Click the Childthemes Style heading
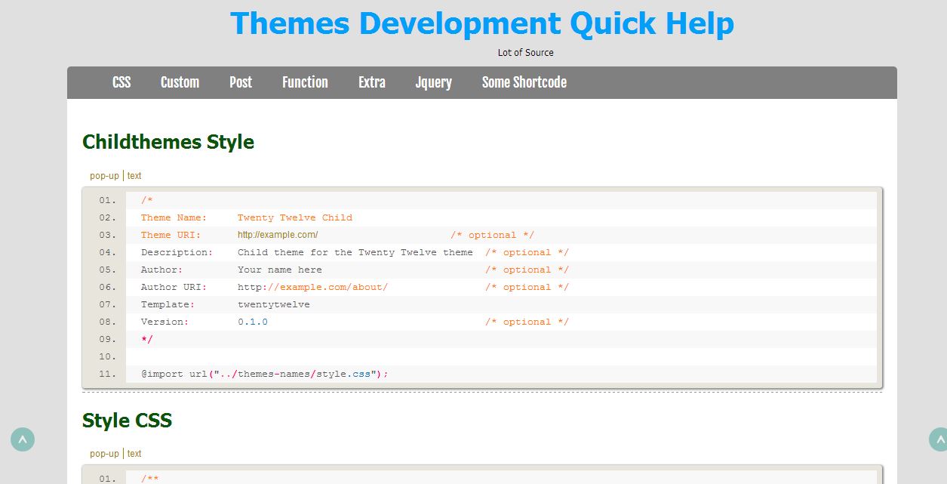 coord(168,142)
